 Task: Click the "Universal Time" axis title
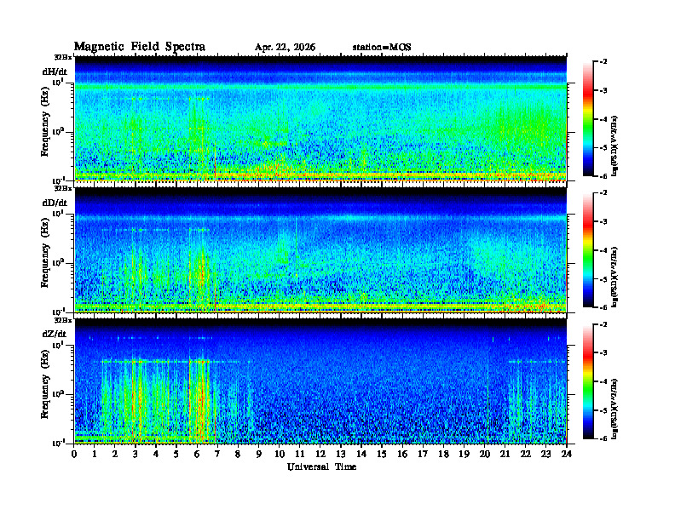(321, 467)
